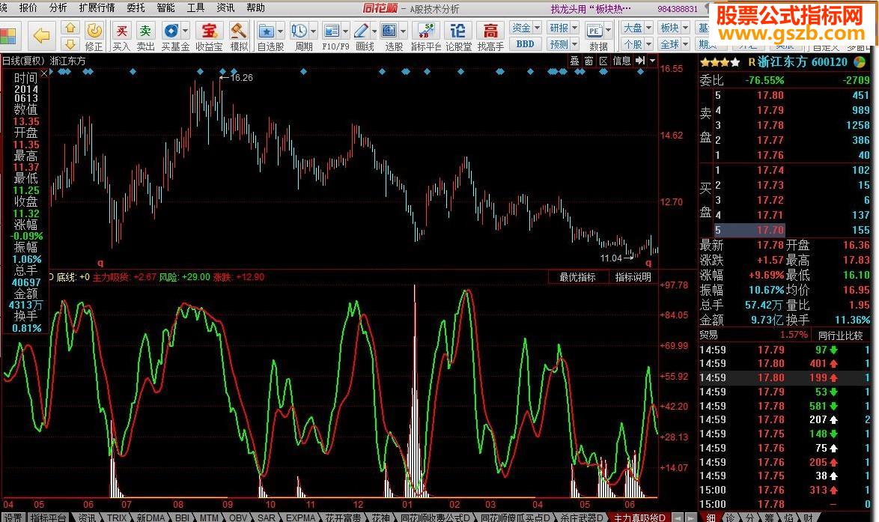Image resolution: width=879 pixels, height=522 pixels.
Task: Switch to the TRIX indicator tab
Action: point(117,518)
